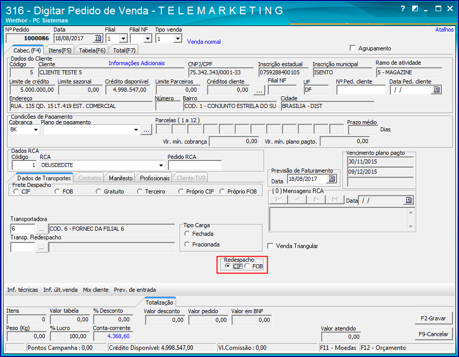Open the Atalhos link

coord(444,30)
